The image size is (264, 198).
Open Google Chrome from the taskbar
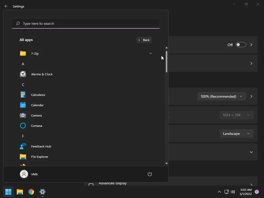pyautogui.click(x=31, y=192)
